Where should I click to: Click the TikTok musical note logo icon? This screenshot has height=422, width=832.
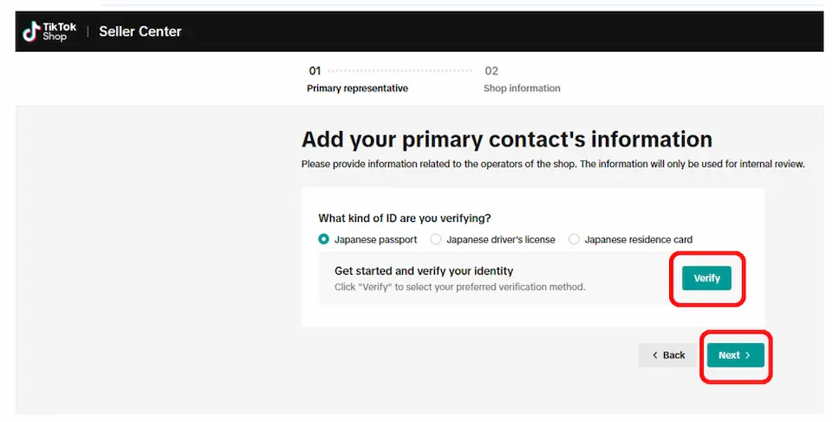click(31, 31)
